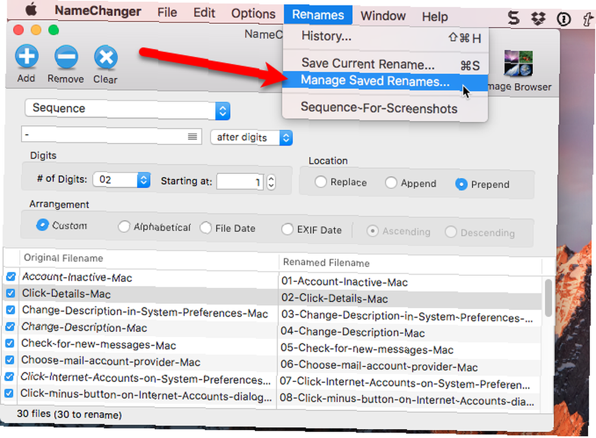
Task: Open the File menu
Action: point(167,13)
